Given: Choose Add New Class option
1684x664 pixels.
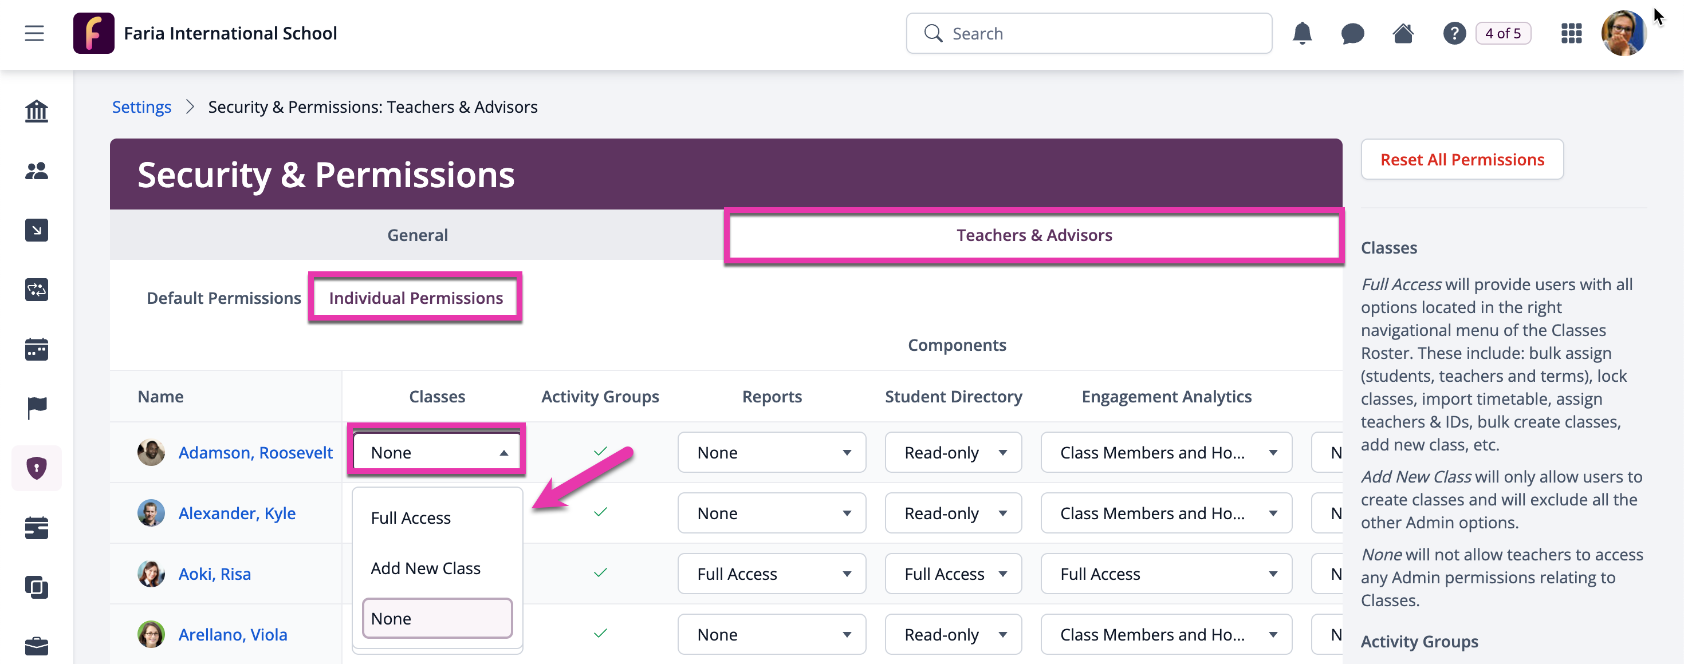Looking at the screenshot, I should [x=436, y=568].
